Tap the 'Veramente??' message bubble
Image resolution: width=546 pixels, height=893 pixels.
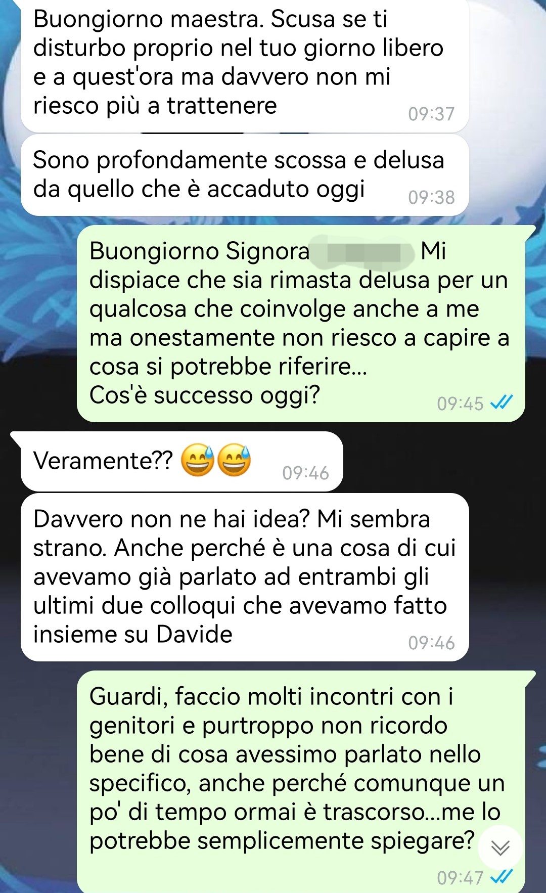pos(181,461)
